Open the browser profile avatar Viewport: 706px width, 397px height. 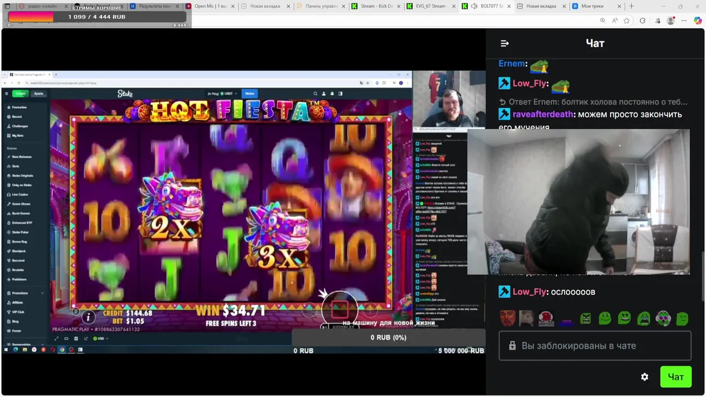click(671, 20)
